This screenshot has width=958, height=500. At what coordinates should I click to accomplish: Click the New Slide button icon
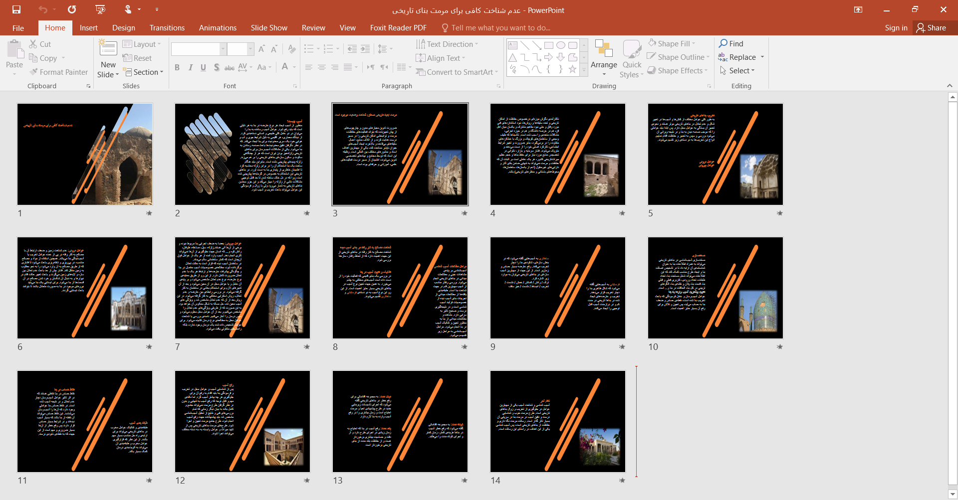[108, 49]
